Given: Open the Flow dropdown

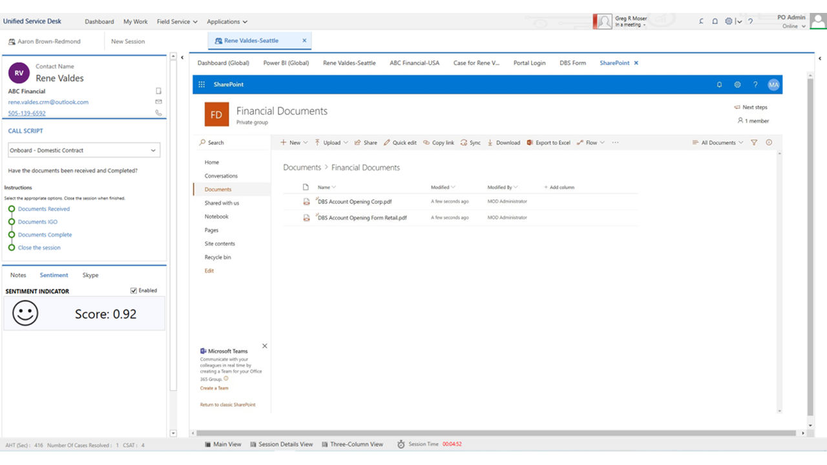Looking at the screenshot, I should coord(591,143).
